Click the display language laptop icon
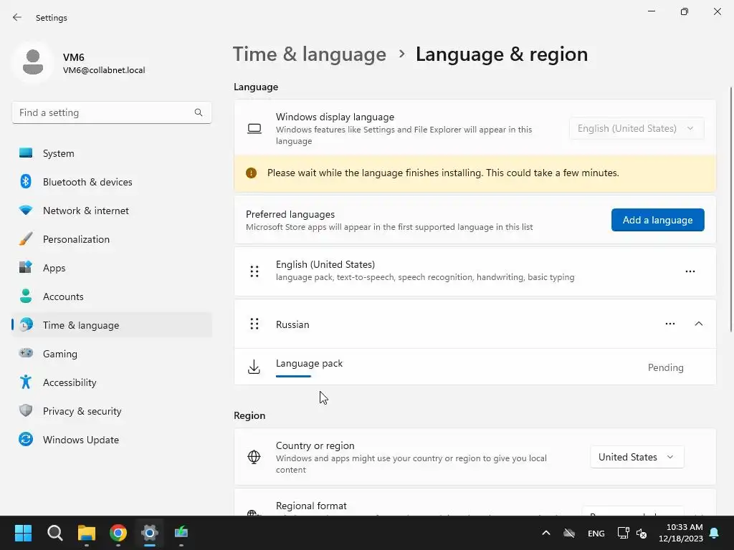734x550 pixels. click(x=254, y=129)
